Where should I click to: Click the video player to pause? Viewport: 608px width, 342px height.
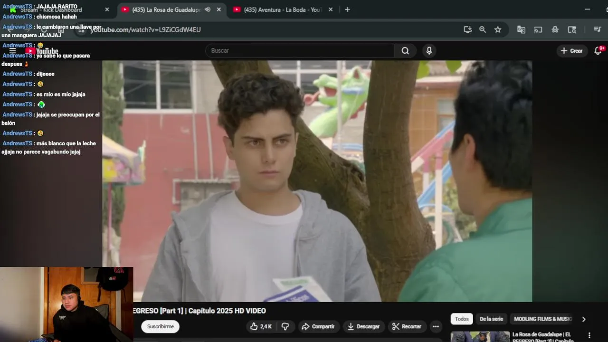coord(317,181)
